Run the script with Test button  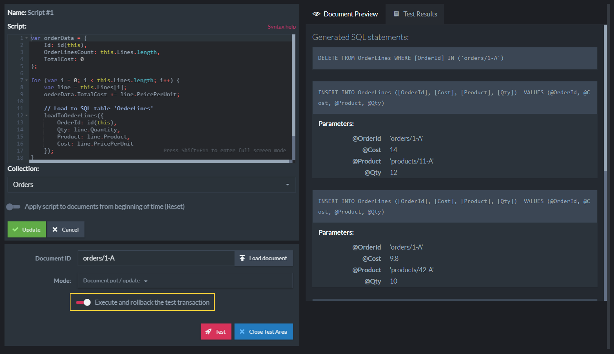click(216, 332)
